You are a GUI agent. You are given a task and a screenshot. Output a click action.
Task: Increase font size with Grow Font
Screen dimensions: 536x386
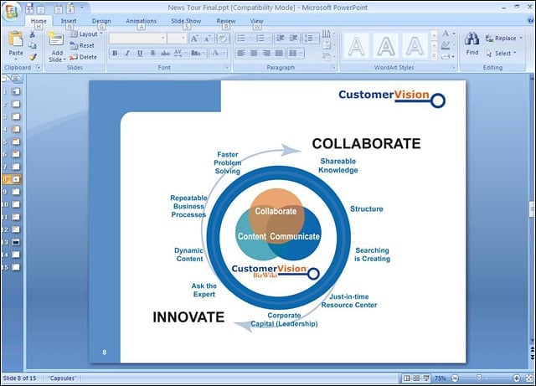(194, 39)
